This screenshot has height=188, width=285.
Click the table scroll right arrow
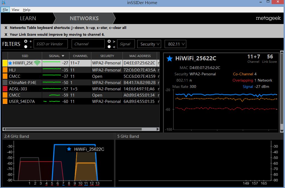[x=158, y=129]
